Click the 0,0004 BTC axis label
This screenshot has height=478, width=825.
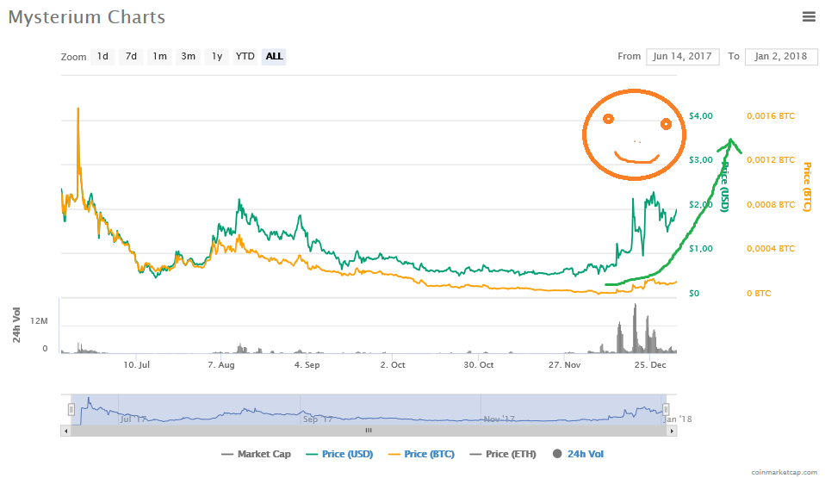coord(771,249)
